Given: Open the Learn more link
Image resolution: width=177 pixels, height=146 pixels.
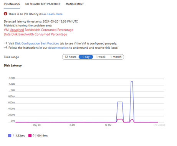Looking at the screenshot, I should pyautogui.click(x=55, y=14).
